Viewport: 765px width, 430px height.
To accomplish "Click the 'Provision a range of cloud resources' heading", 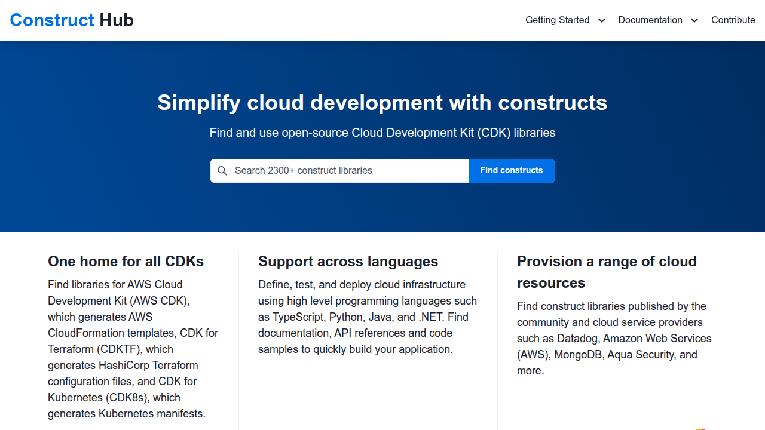I will pyautogui.click(x=607, y=272).
